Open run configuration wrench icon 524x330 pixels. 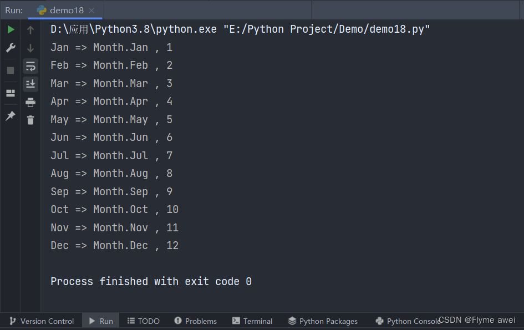click(11, 48)
